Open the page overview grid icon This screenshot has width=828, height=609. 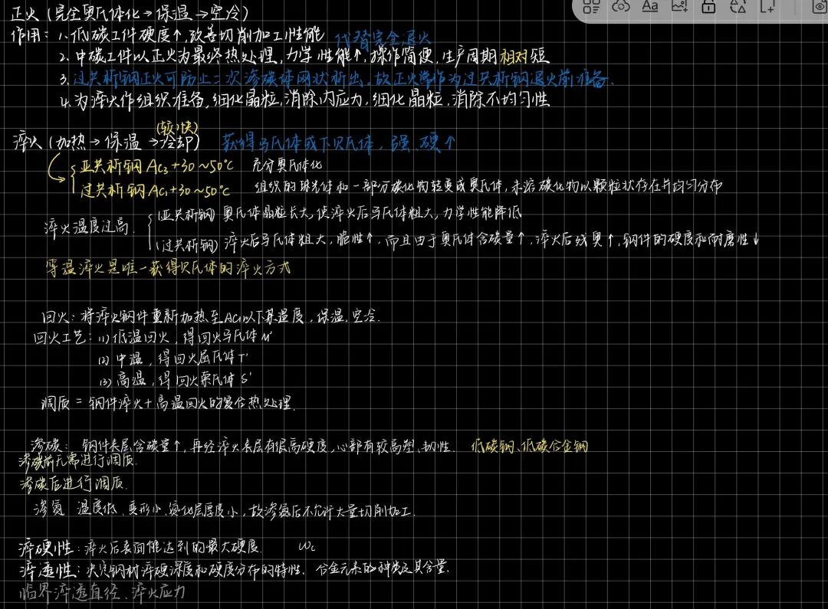click(591, 6)
